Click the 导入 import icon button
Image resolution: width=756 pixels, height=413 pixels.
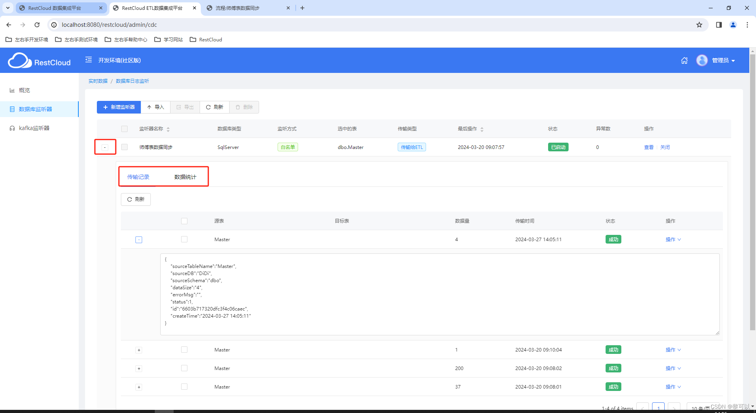[156, 107]
